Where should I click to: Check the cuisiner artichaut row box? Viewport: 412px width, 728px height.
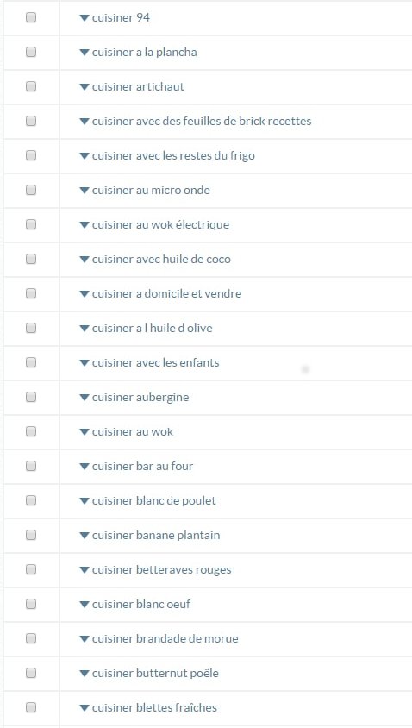pyautogui.click(x=31, y=86)
